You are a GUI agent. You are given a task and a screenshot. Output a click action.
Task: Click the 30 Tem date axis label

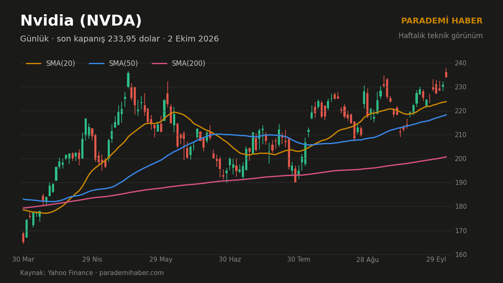tap(298, 260)
